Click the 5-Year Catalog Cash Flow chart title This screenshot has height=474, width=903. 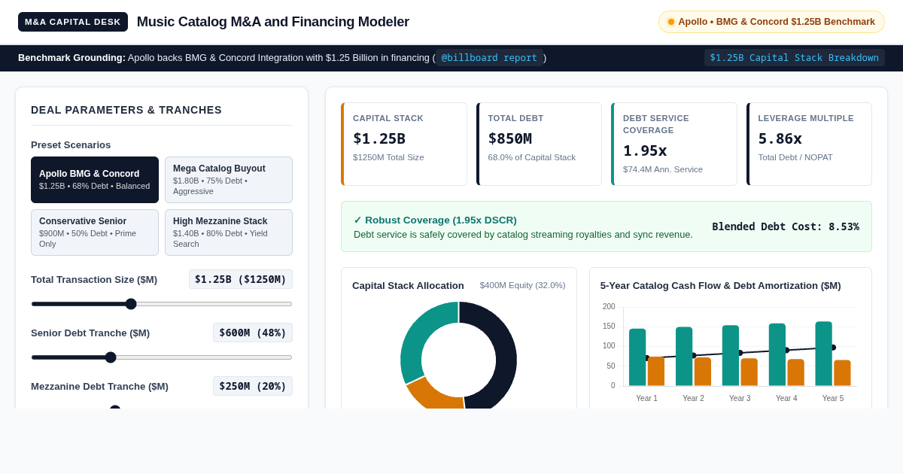click(x=720, y=286)
